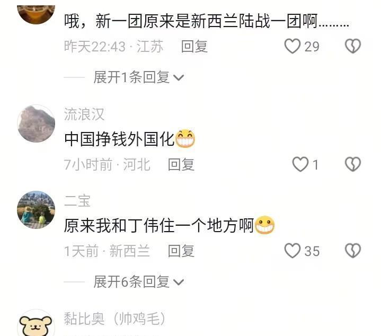Dislike the 新一团 comment from 江苏
381x336 pixels.
click(353, 46)
